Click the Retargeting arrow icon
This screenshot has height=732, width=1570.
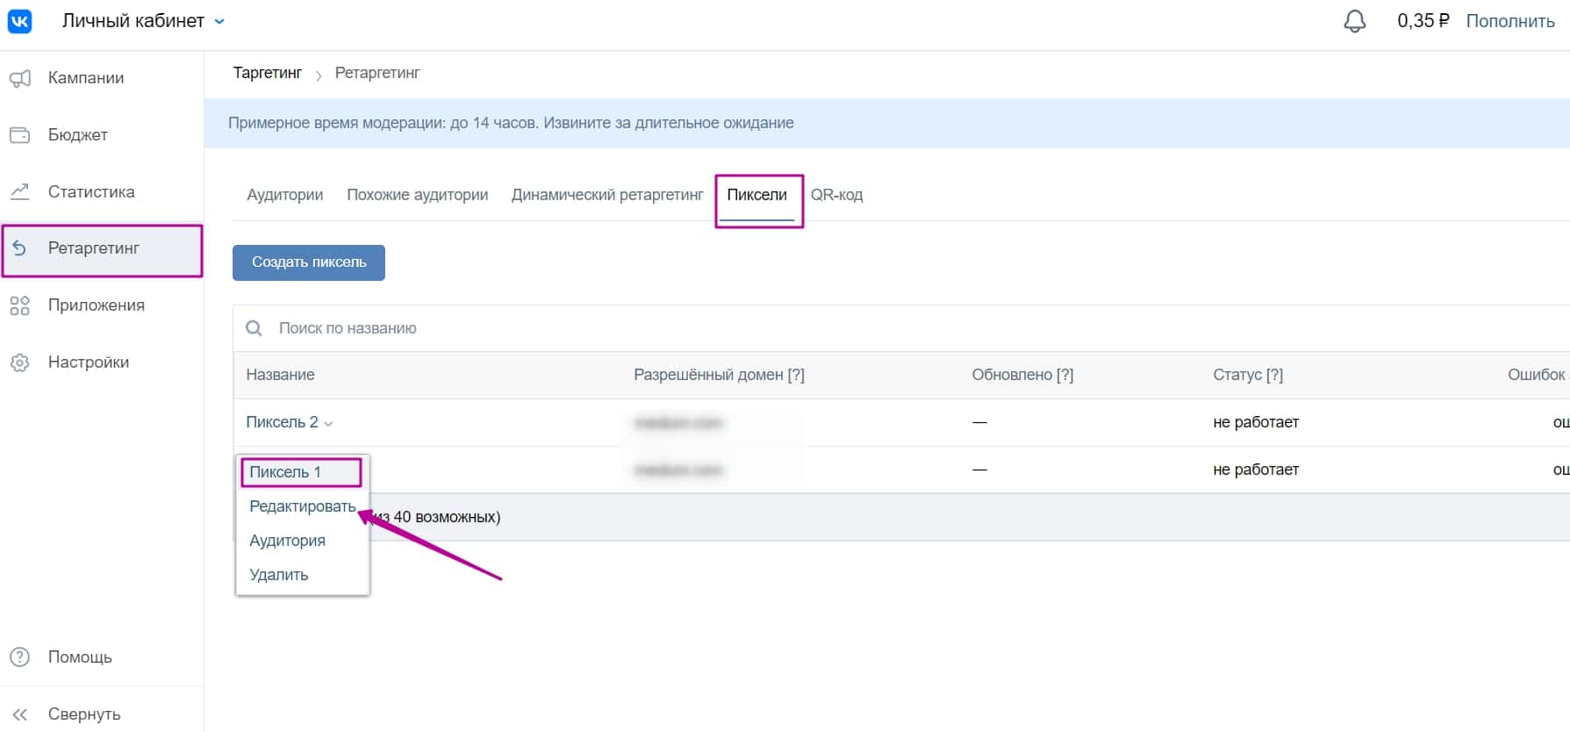coord(19,248)
